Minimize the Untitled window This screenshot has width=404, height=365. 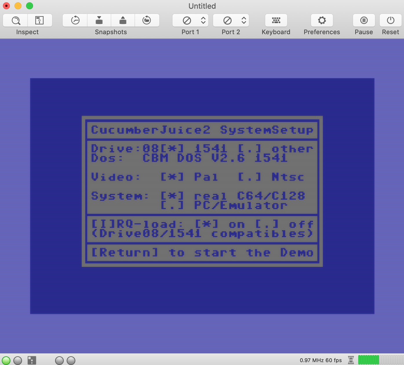coord(18,6)
